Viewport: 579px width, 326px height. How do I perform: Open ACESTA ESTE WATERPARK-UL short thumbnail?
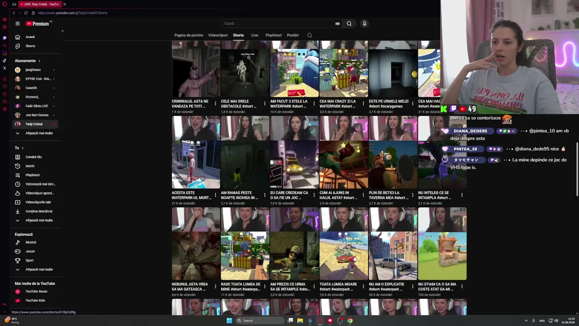coord(196,152)
